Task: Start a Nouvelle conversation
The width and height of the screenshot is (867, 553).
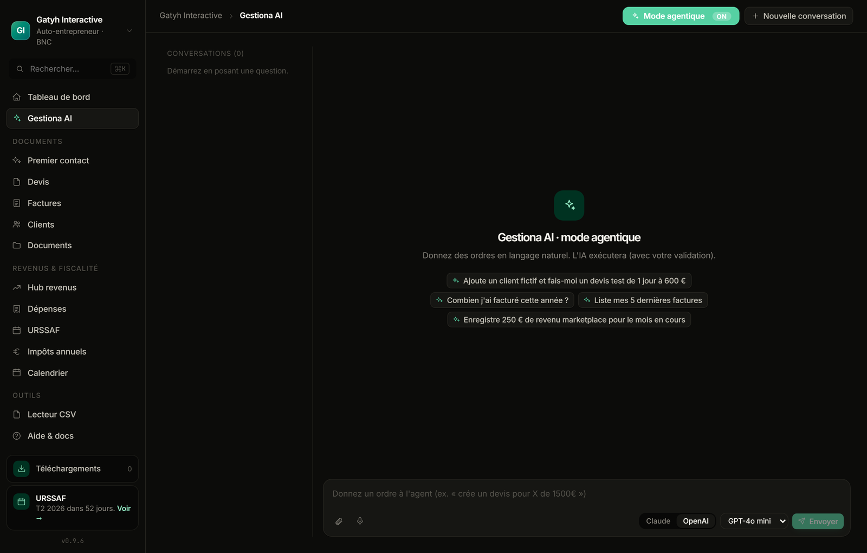Action: (x=799, y=16)
